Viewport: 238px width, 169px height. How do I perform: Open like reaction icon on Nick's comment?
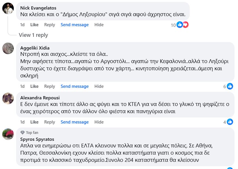[180, 25]
